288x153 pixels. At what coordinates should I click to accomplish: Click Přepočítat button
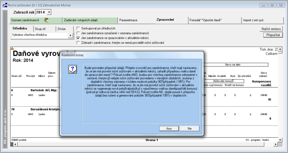click(273, 35)
